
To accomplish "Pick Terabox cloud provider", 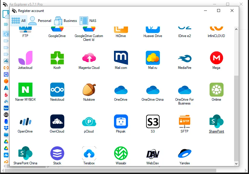I will click(x=89, y=153).
